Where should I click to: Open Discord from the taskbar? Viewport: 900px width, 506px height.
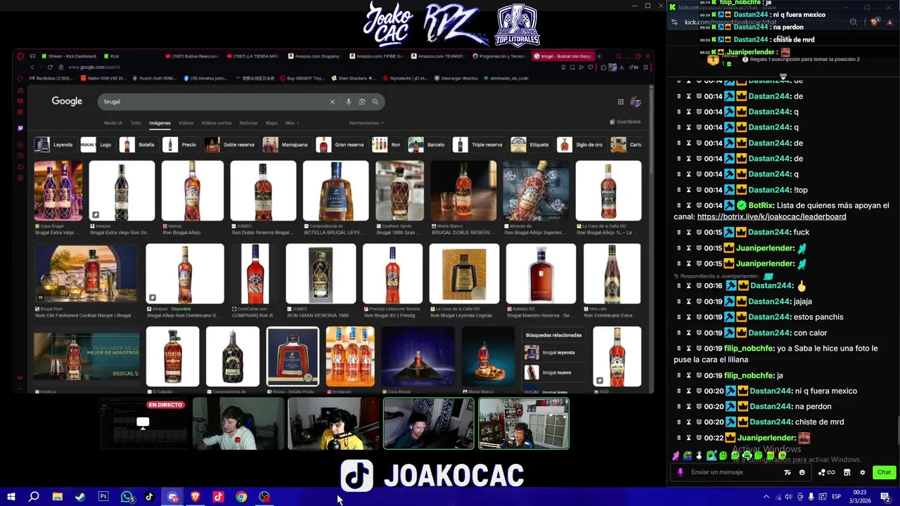(x=172, y=497)
